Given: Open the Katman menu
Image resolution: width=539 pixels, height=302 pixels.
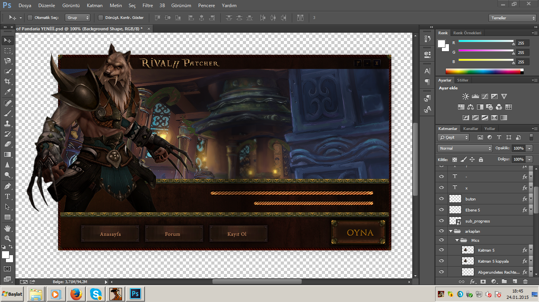Looking at the screenshot, I should (x=95, y=6).
